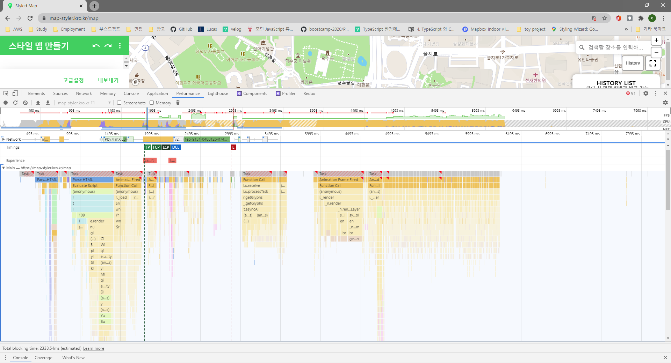Open the 기타 북마크 bookmarks folder
The height and width of the screenshot is (363, 671).
pos(650,29)
